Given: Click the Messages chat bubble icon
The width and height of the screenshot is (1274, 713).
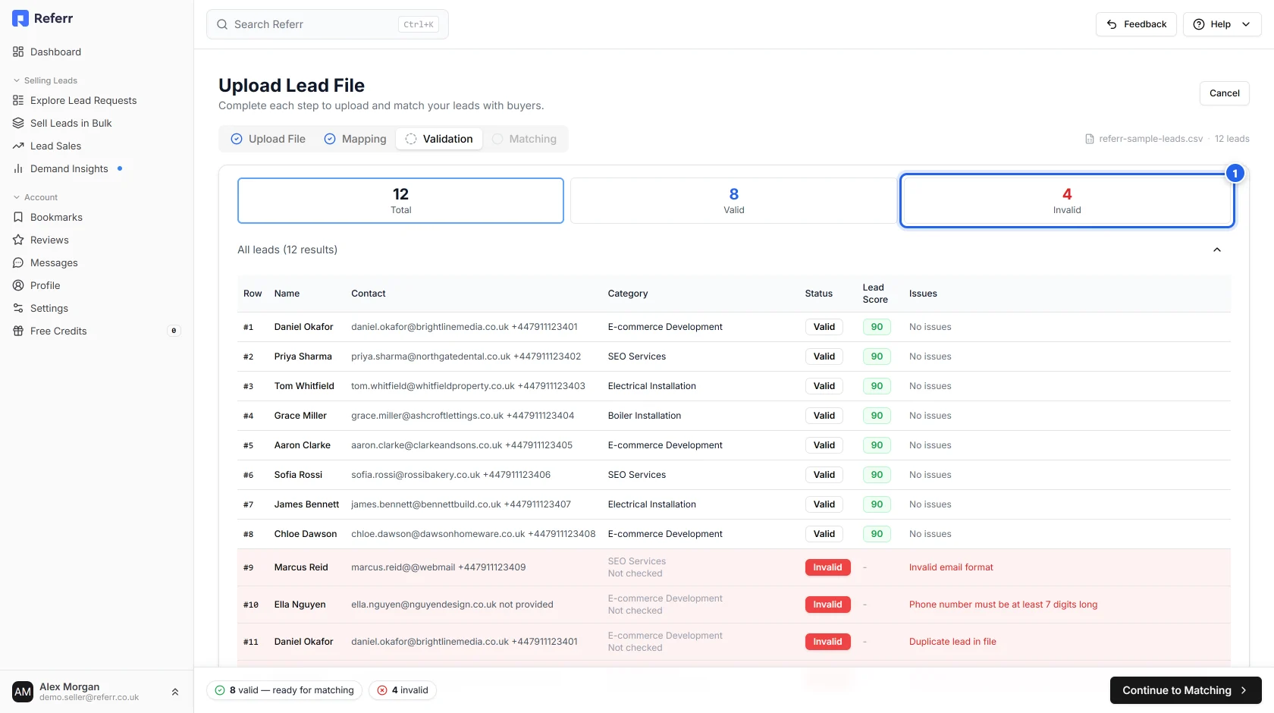Looking at the screenshot, I should [18, 262].
